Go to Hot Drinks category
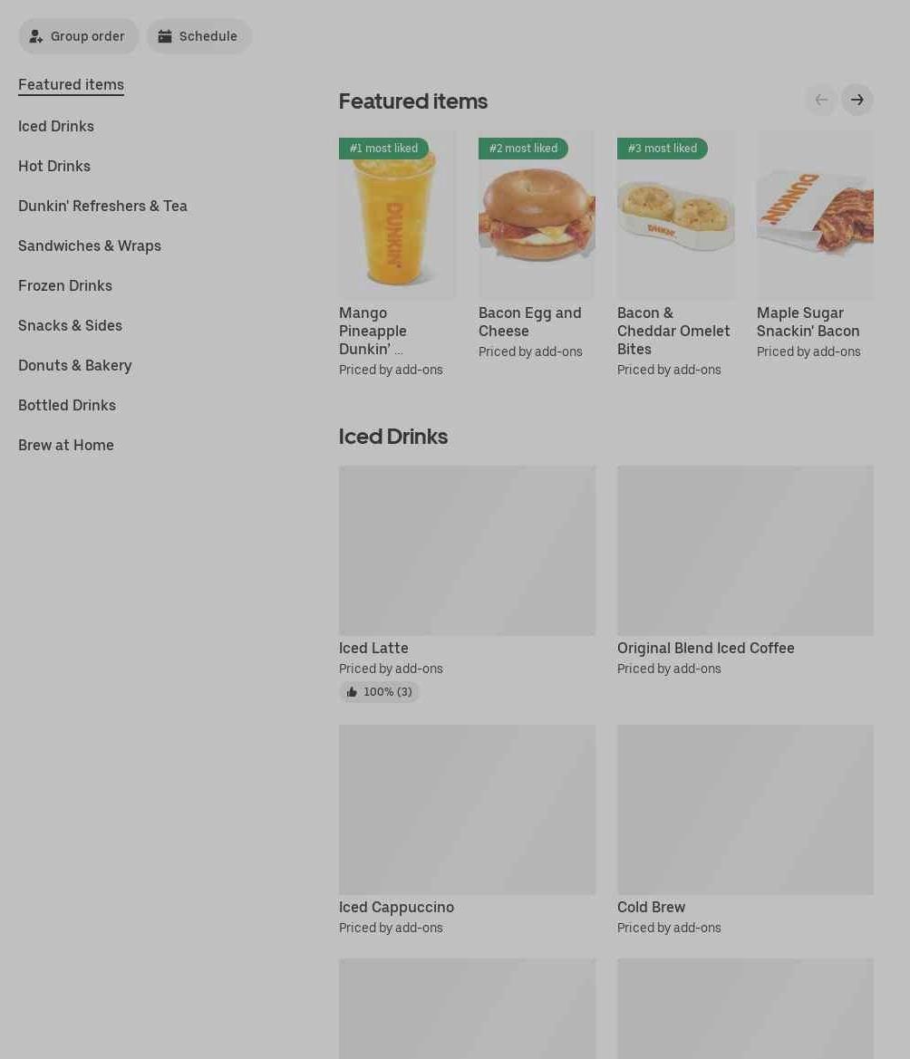This screenshot has height=1059, width=910. [54, 166]
